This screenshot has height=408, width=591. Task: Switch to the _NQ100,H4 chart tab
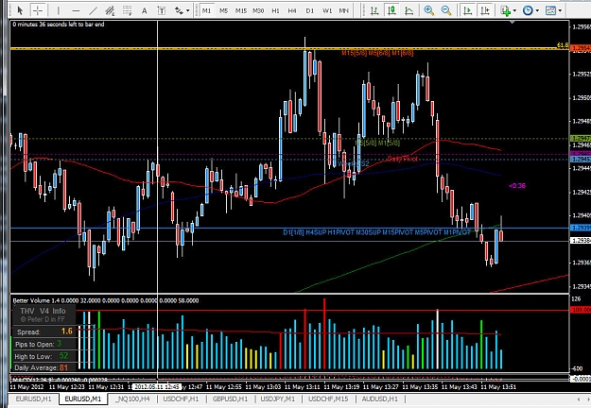[x=132, y=399]
